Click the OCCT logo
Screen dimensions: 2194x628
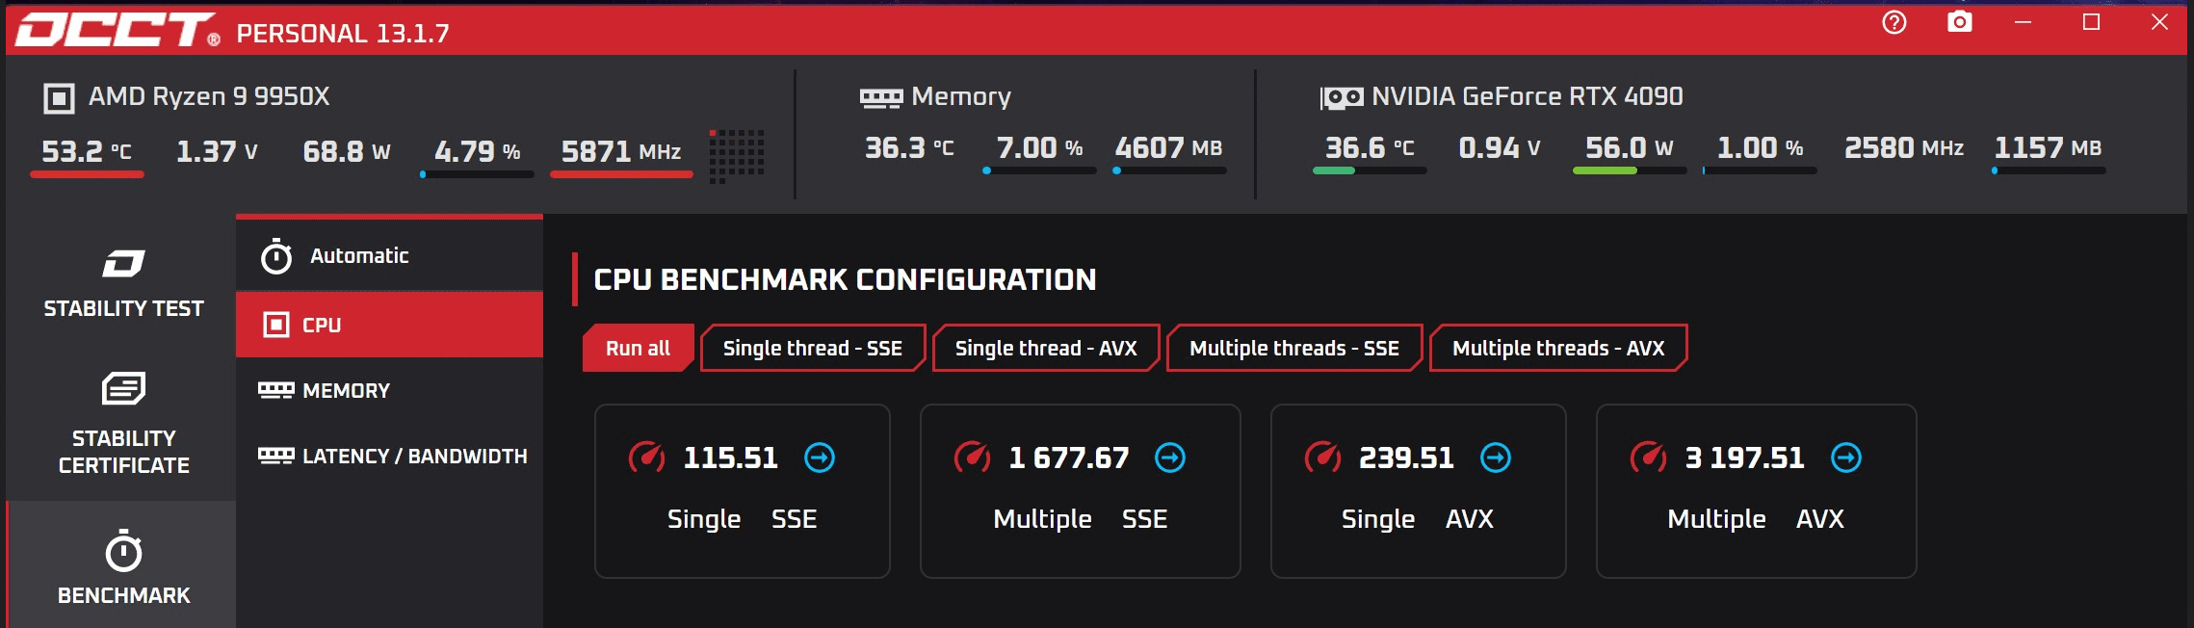point(118,30)
